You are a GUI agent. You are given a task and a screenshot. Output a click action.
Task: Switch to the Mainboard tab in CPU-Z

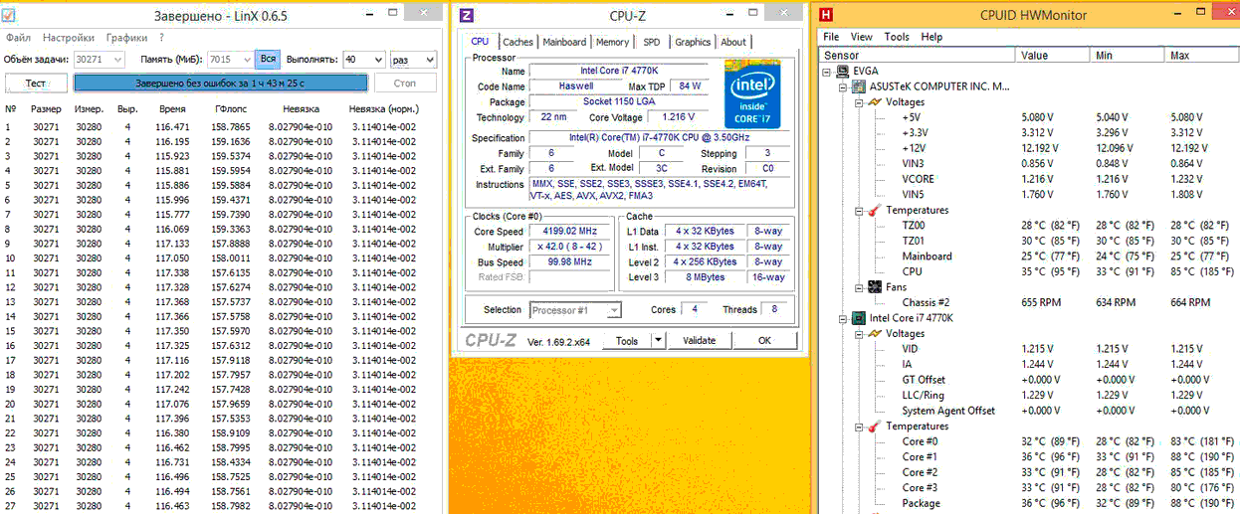(x=564, y=42)
